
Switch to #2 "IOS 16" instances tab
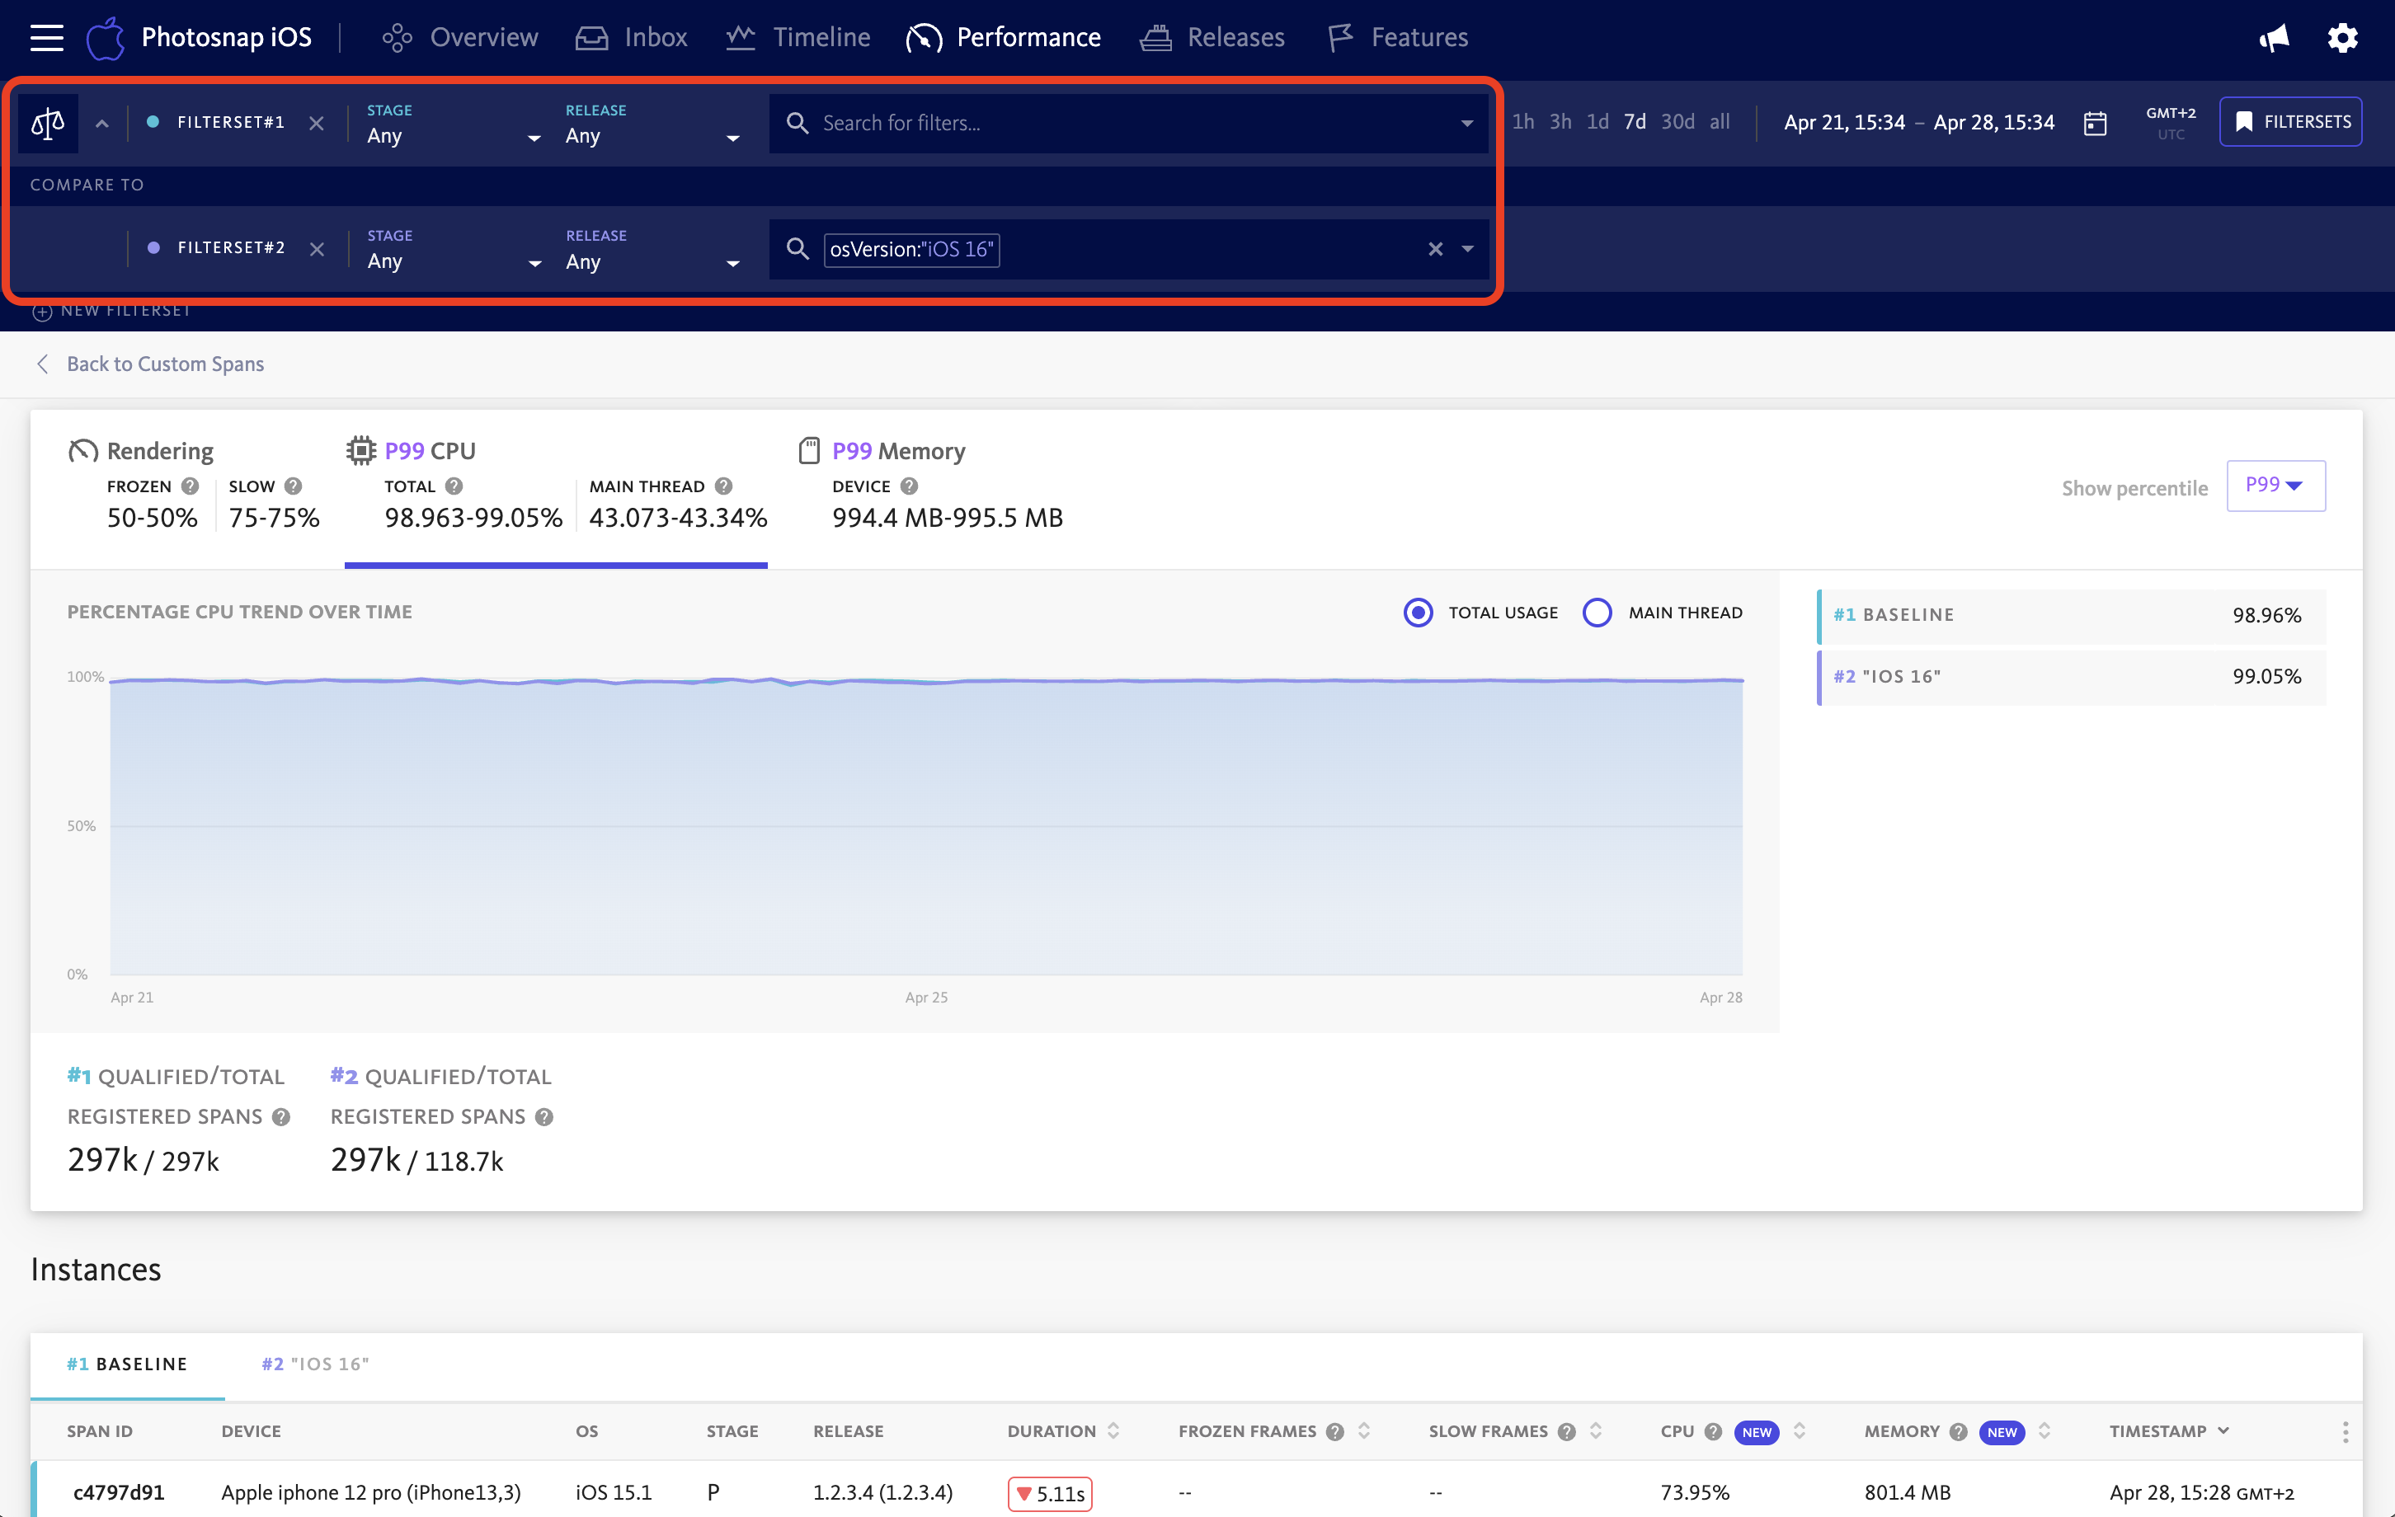pyautogui.click(x=315, y=1364)
